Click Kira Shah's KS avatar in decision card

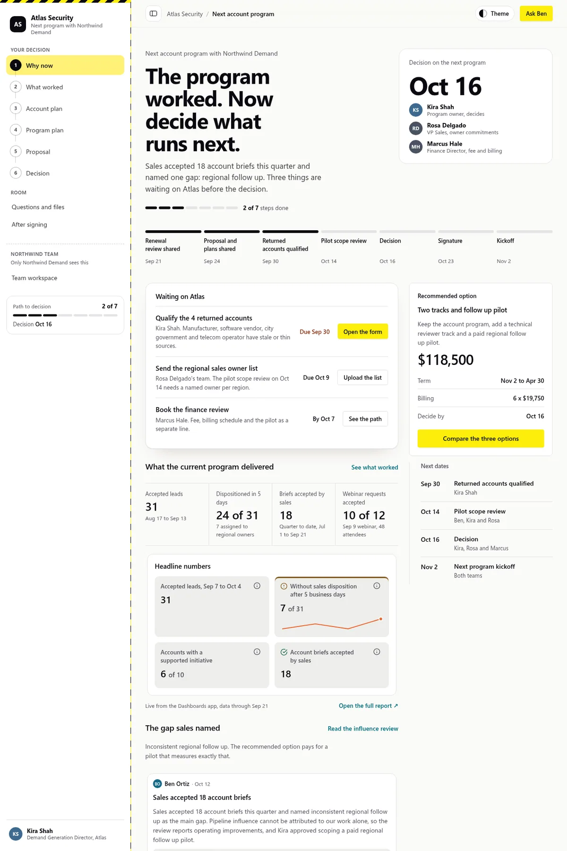[x=416, y=110]
